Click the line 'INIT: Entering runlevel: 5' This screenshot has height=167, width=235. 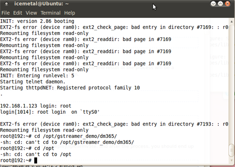click(x=37, y=76)
